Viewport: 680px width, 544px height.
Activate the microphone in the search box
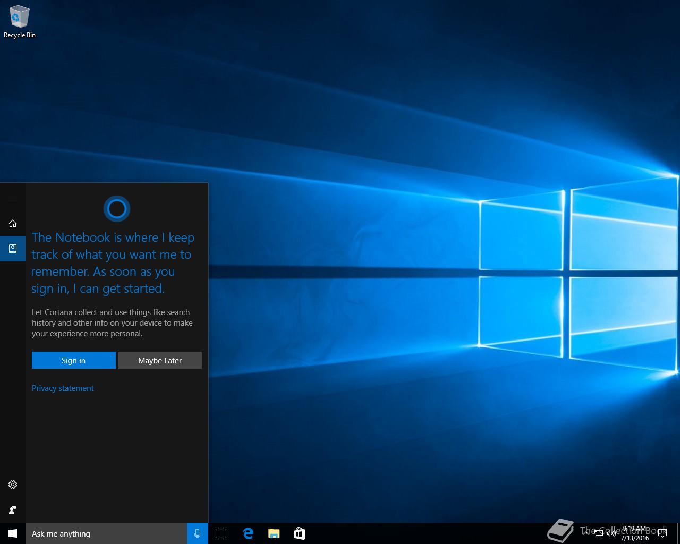(x=198, y=533)
